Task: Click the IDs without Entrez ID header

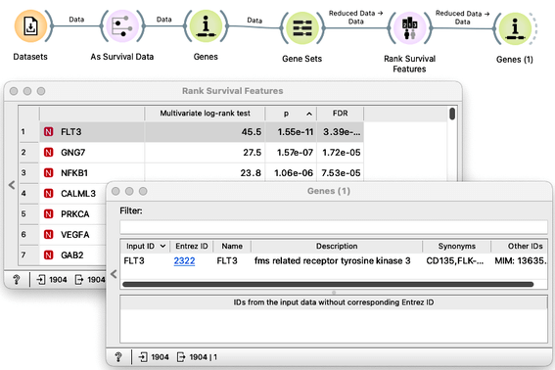Action: pos(334,302)
